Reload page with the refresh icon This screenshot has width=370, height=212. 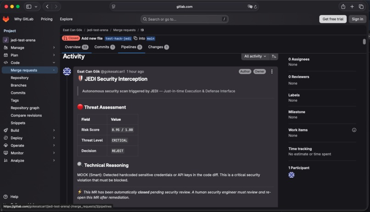255,7
